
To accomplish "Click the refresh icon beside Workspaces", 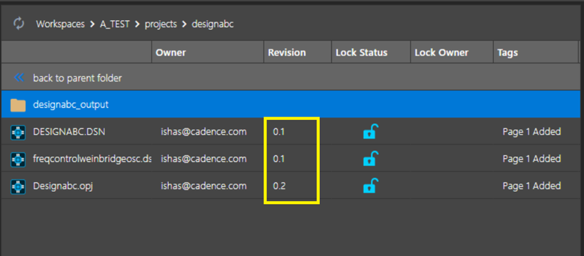I will (19, 24).
